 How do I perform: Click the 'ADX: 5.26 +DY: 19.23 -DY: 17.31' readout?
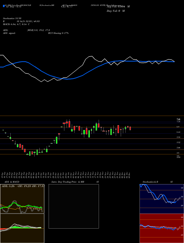point(23,186)
